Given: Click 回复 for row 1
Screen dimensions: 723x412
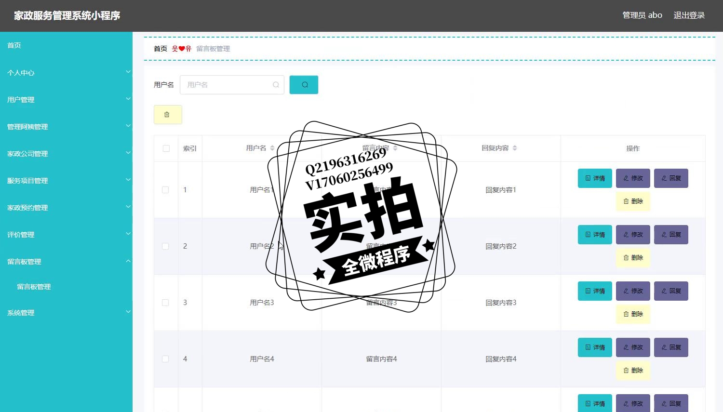Looking at the screenshot, I should click(x=671, y=178).
